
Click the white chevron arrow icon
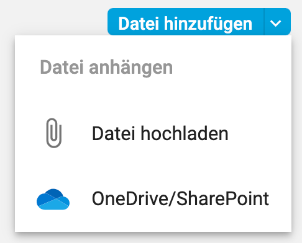(x=276, y=24)
